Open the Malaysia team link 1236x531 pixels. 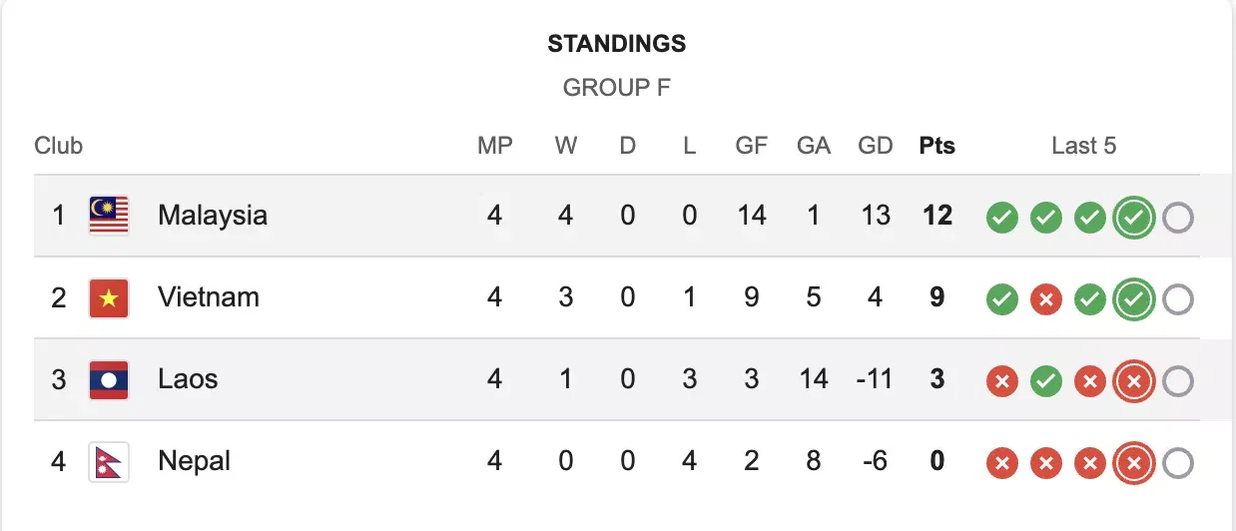coord(213,216)
